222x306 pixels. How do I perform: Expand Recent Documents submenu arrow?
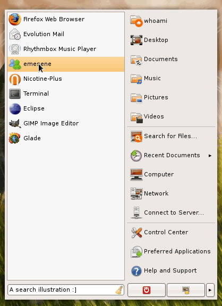coord(210,156)
